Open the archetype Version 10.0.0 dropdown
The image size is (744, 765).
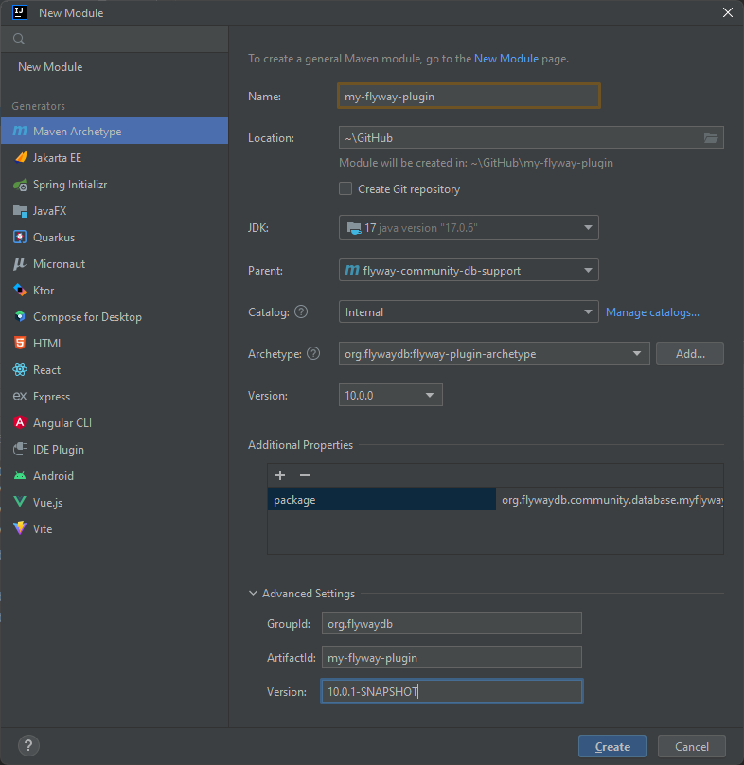point(390,395)
